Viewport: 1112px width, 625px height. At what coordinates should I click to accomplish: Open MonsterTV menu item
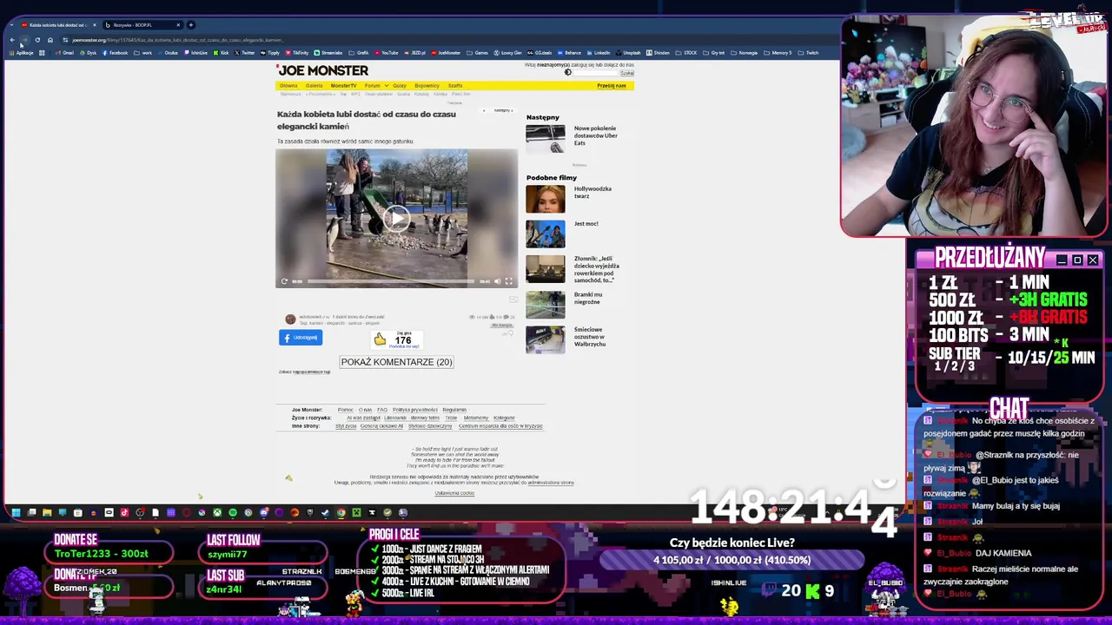point(343,86)
